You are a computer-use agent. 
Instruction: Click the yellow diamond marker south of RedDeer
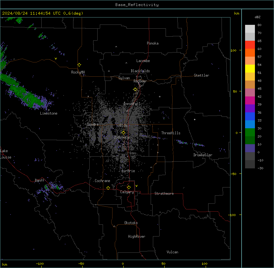coord(135,89)
